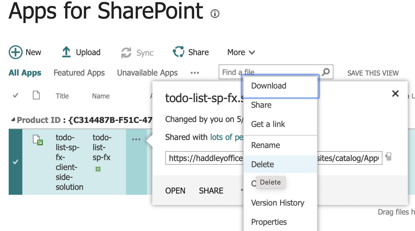Click the New plus-circle icon
This screenshot has width=415, height=231.
[x=16, y=52]
